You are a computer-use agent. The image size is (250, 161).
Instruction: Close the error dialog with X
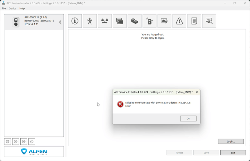click(197, 92)
